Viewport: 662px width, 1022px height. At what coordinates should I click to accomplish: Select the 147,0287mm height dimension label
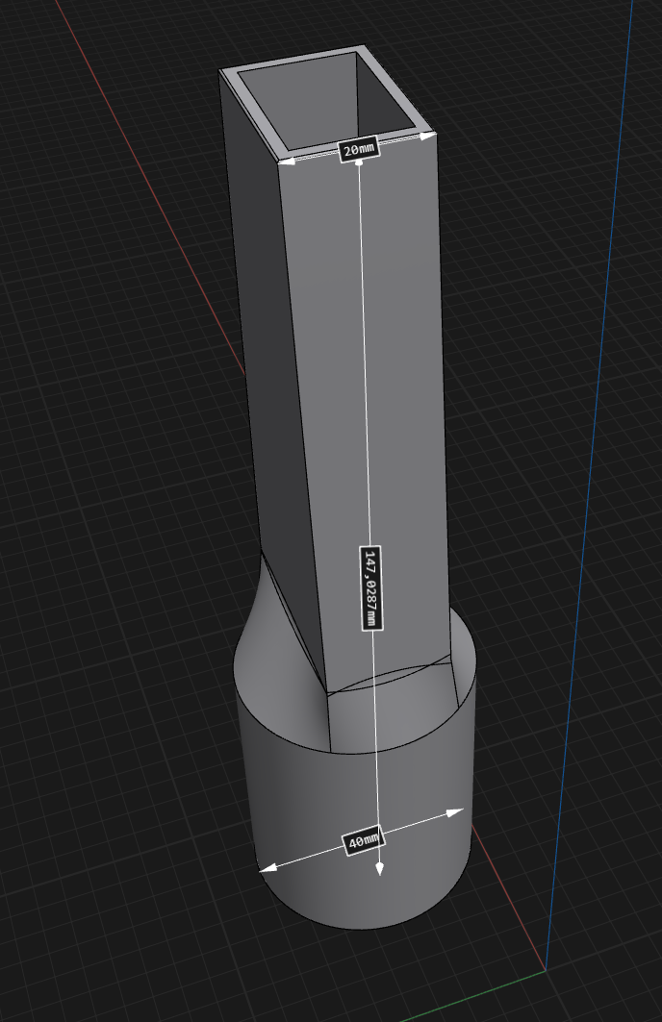[371, 588]
